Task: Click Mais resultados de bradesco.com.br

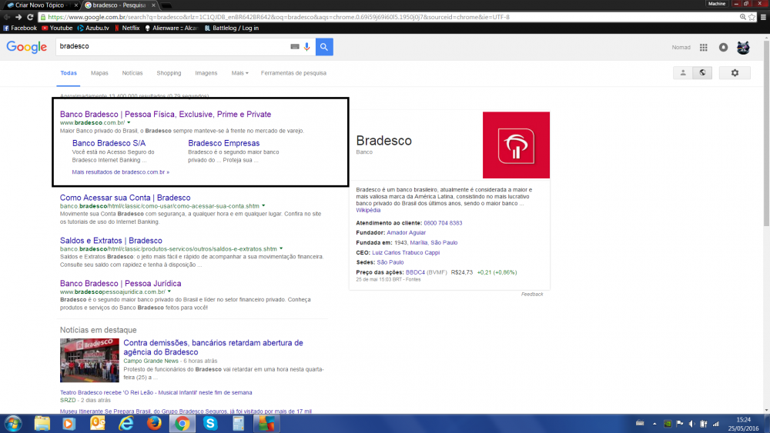Action: (x=121, y=172)
